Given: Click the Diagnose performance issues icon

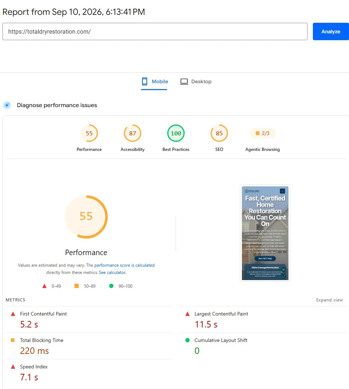Looking at the screenshot, I should (x=7, y=105).
